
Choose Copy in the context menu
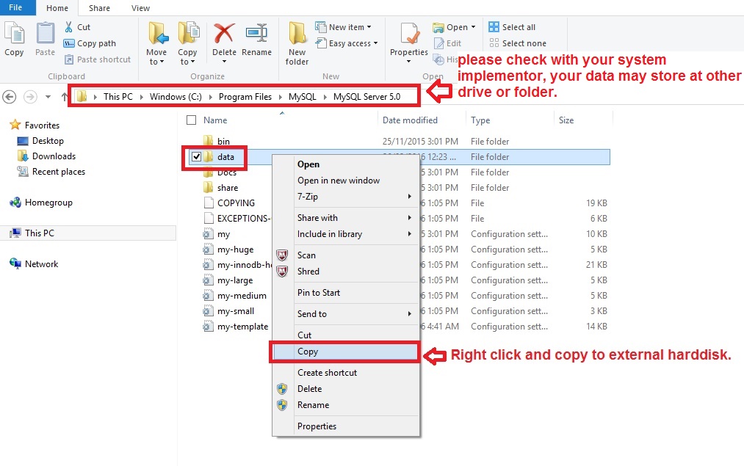pyautogui.click(x=308, y=352)
